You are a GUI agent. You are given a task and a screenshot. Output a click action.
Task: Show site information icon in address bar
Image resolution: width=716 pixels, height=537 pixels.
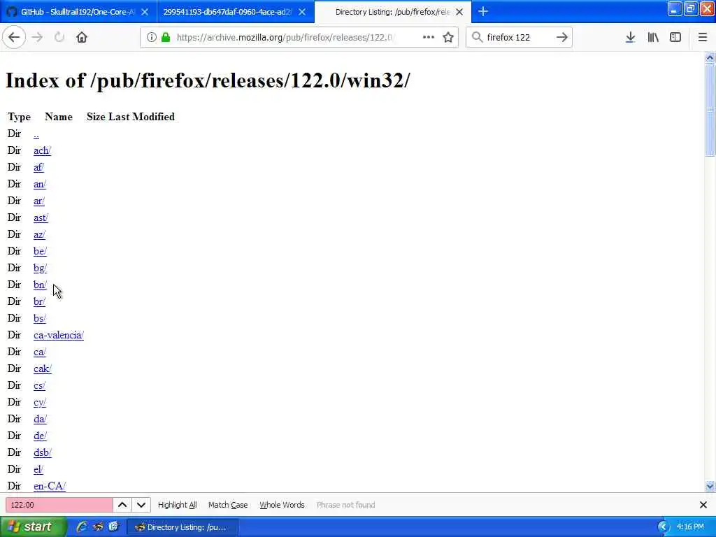click(152, 37)
